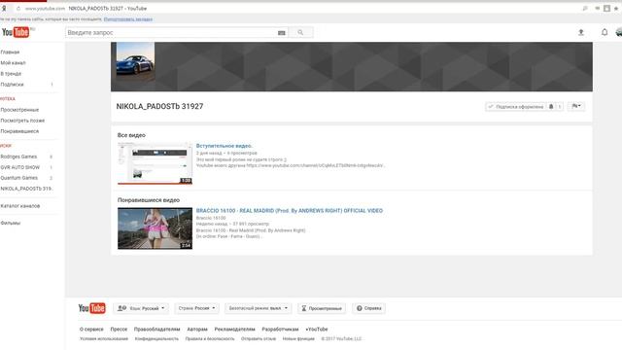
Task: Click the footer Просмотренные hourglass button
Action: (x=322, y=308)
